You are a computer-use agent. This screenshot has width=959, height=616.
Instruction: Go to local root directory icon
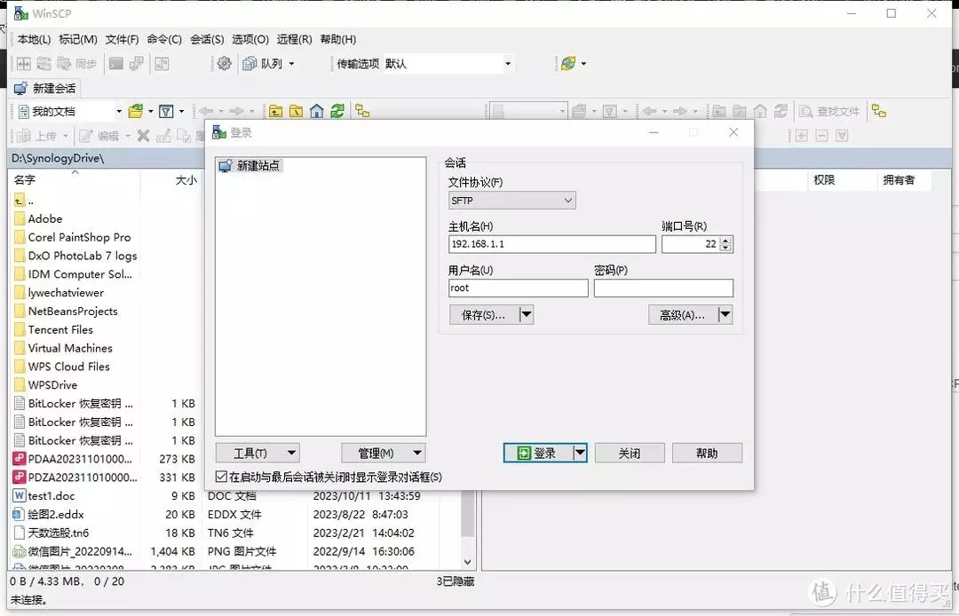click(296, 111)
